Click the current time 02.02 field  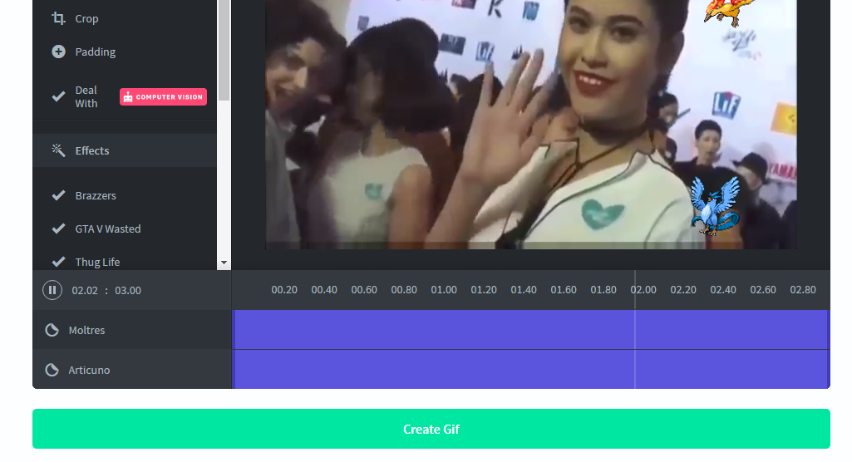tap(85, 291)
